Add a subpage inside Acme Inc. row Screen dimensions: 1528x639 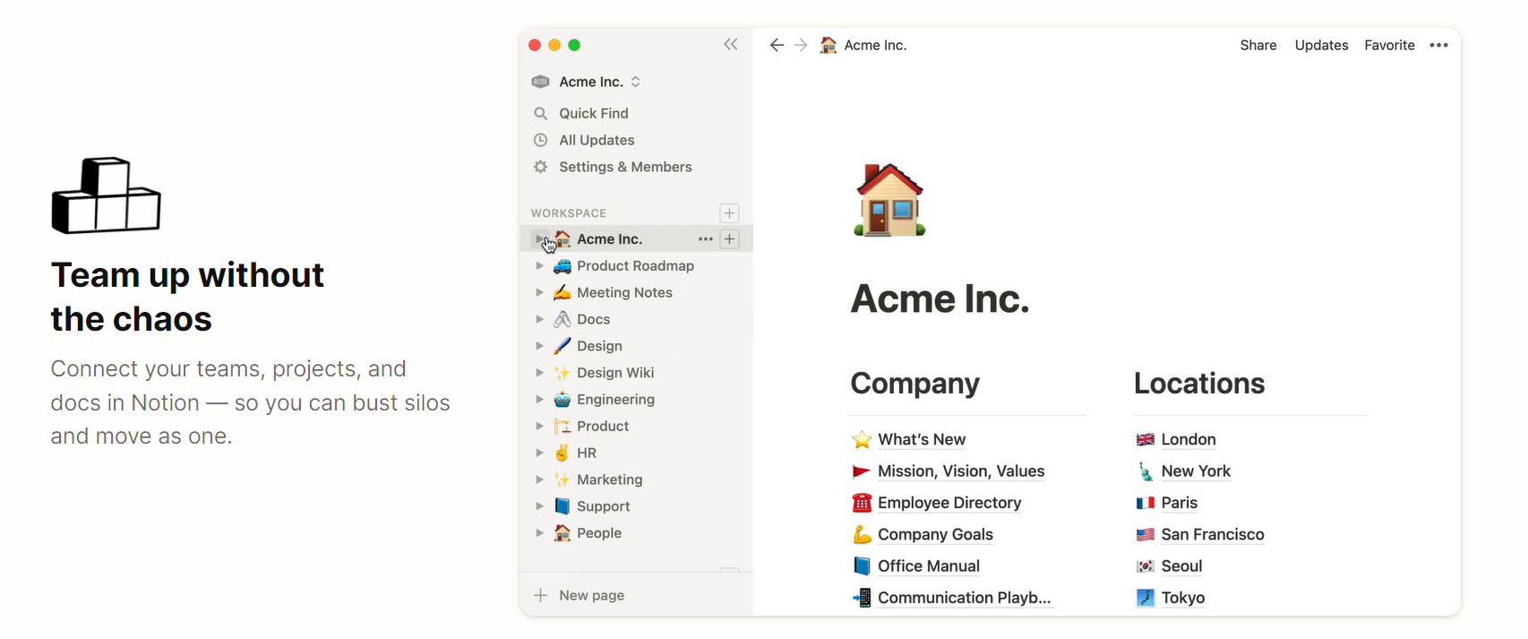tap(729, 239)
